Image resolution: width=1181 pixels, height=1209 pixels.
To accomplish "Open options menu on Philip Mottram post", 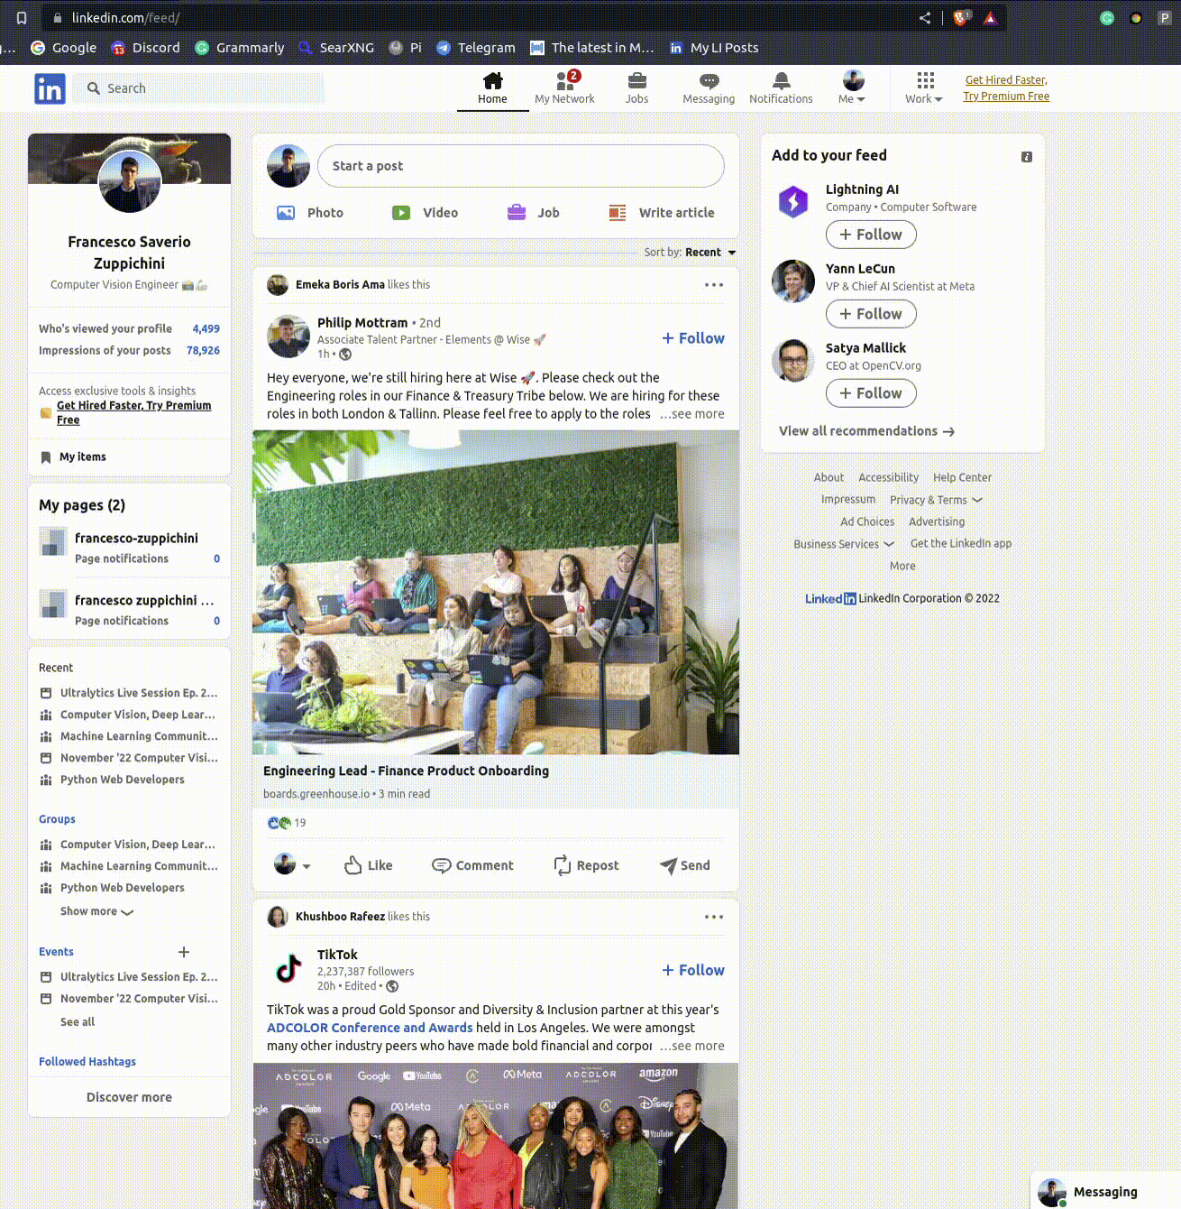I will click(x=714, y=284).
